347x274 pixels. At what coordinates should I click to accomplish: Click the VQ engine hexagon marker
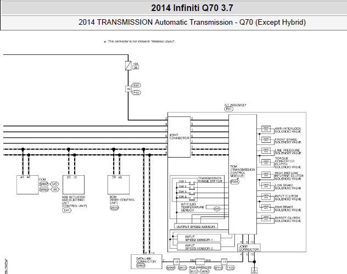point(54,184)
